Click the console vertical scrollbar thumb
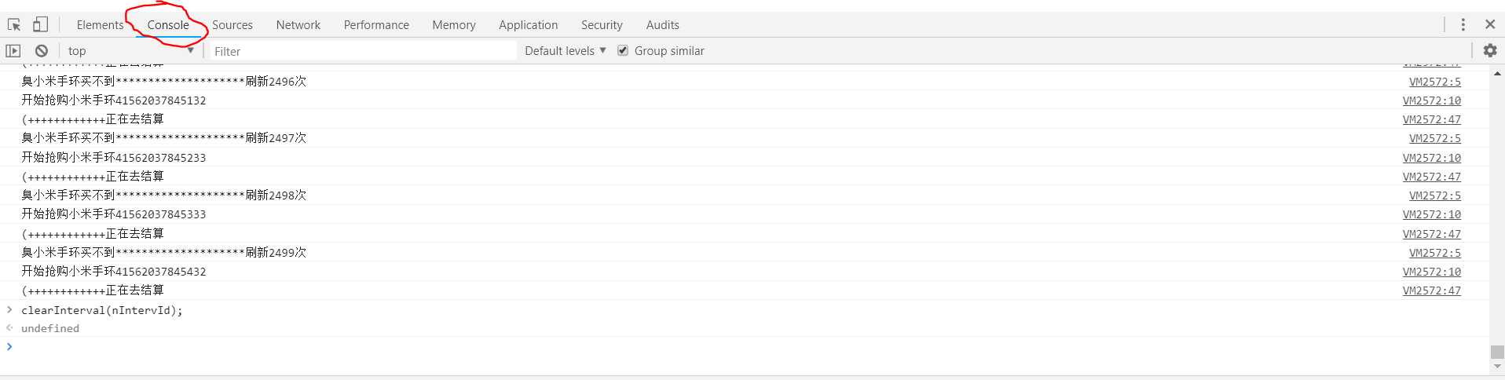This screenshot has height=380, width=1505. tap(1497, 353)
